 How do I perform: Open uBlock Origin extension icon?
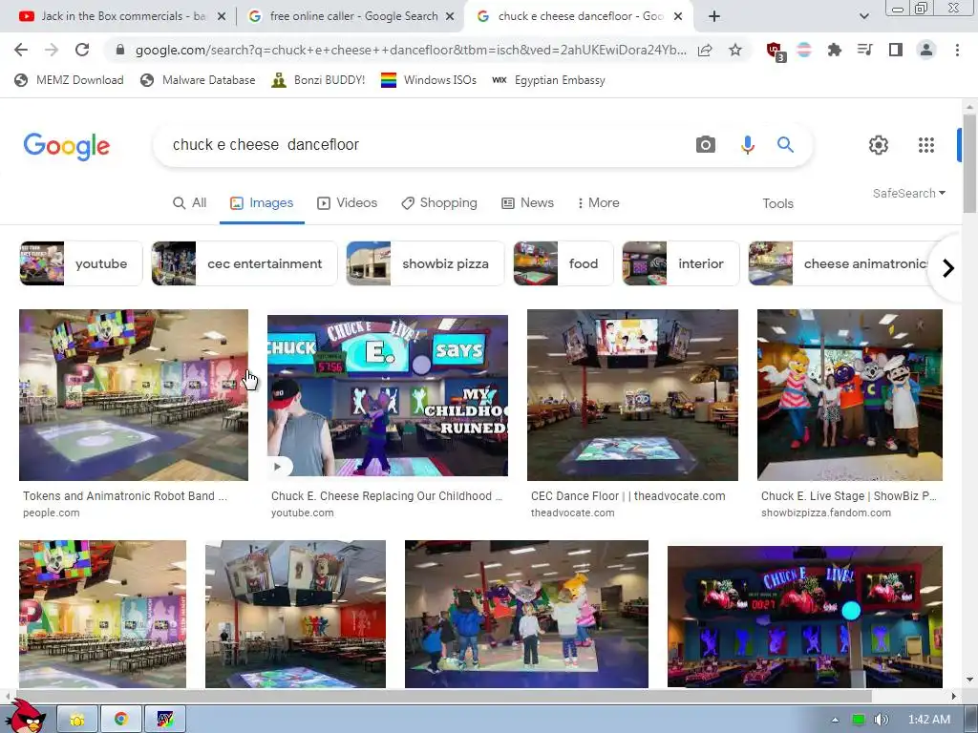[776, 52]
